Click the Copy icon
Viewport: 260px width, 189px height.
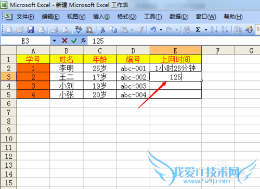coord(113,30)
